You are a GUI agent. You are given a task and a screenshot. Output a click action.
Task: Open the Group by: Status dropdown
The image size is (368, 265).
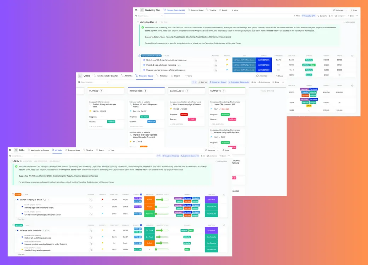218,82
